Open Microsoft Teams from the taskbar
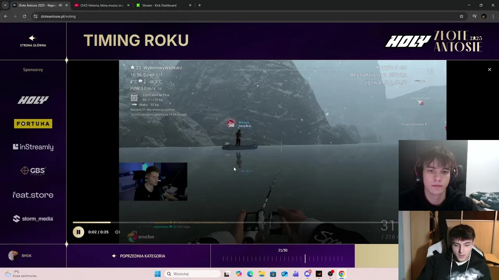 pos(296,274)
